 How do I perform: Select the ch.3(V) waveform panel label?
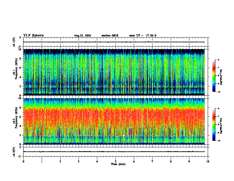point(14,152)
